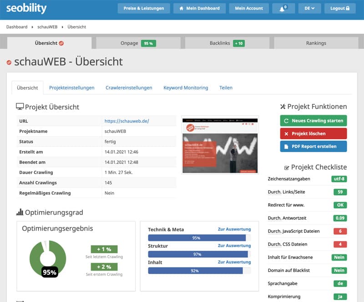The height and width of the screenshot is (302, 364).
Task: Click the OK badge for Redirect für www.
Action: pyautogui.click(x=340, y=205)
